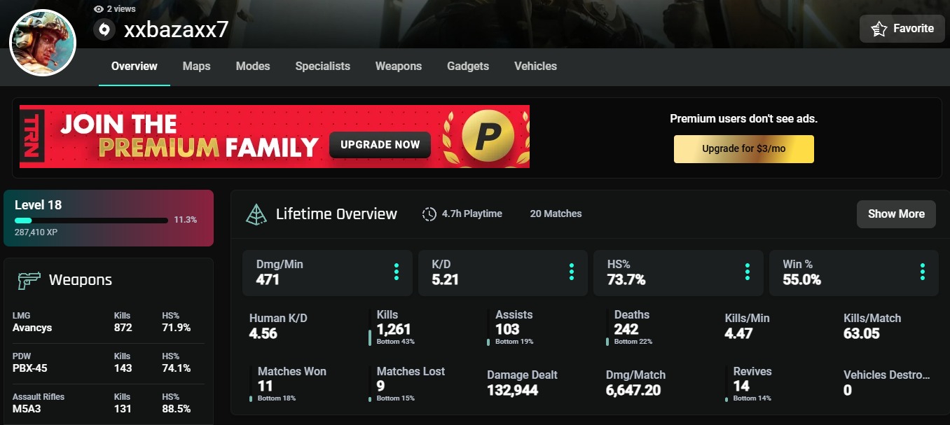Click the 287,410 XP text
Image resolution: width=950 pixels, height=425 pixels.
click(x=36, y=232)
